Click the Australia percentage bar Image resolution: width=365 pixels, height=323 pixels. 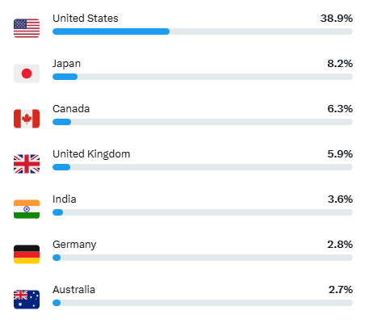point(203,303)
